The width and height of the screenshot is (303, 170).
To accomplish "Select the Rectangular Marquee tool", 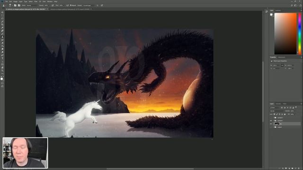I will point(2,16).
